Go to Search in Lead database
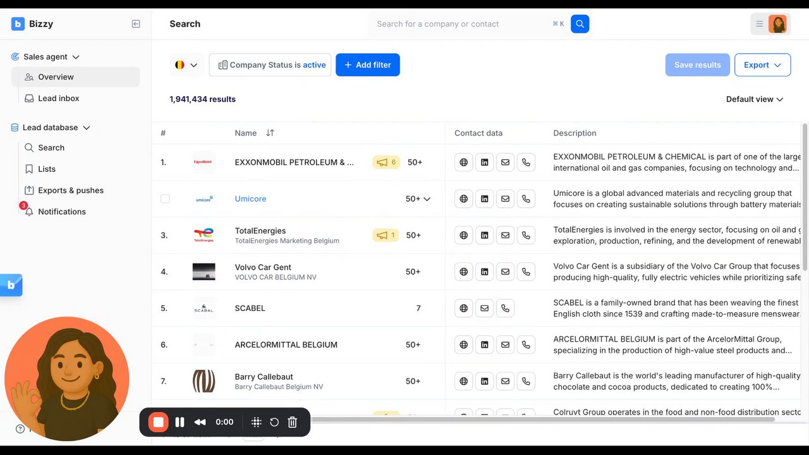The height and width of the screenshot is (455, 809). [51, 148]
